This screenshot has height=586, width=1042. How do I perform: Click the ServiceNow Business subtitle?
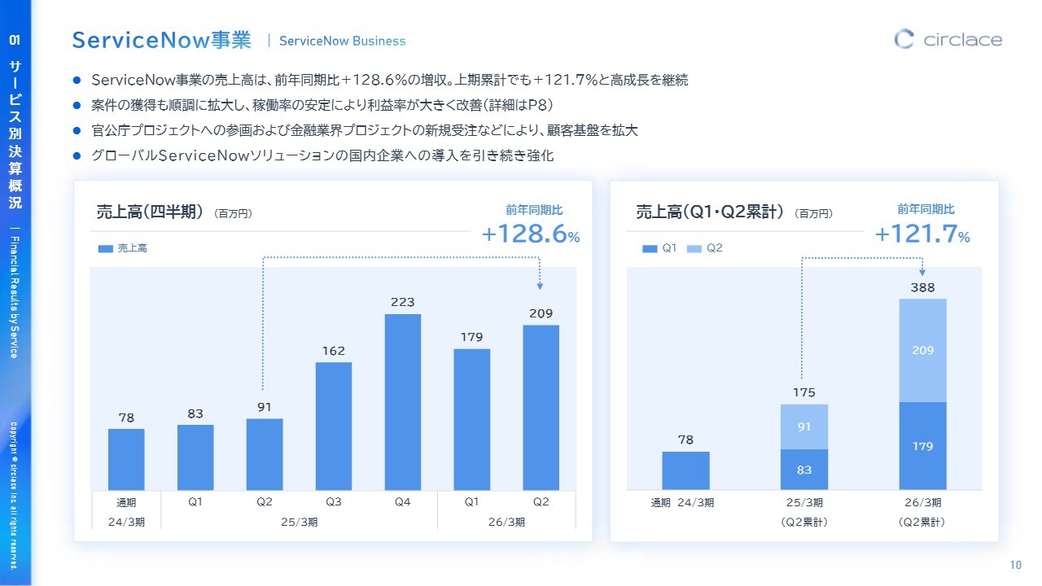click(342, 41)
